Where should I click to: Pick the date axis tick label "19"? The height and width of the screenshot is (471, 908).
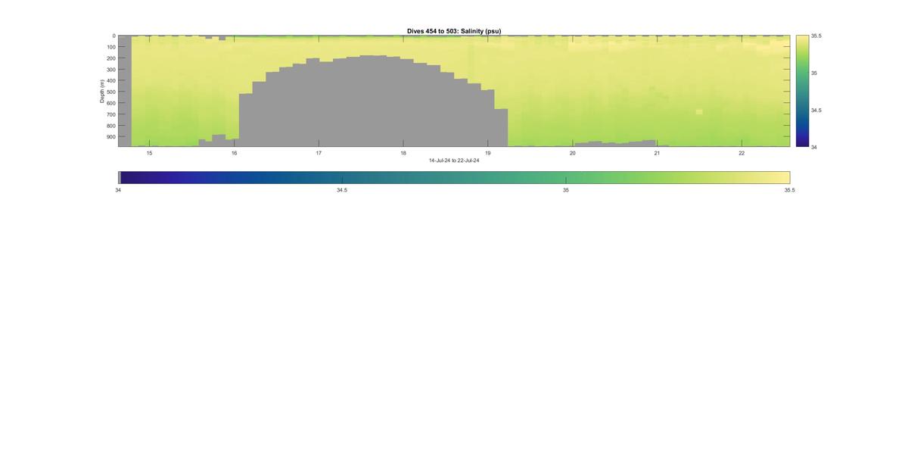click(488, 153)
